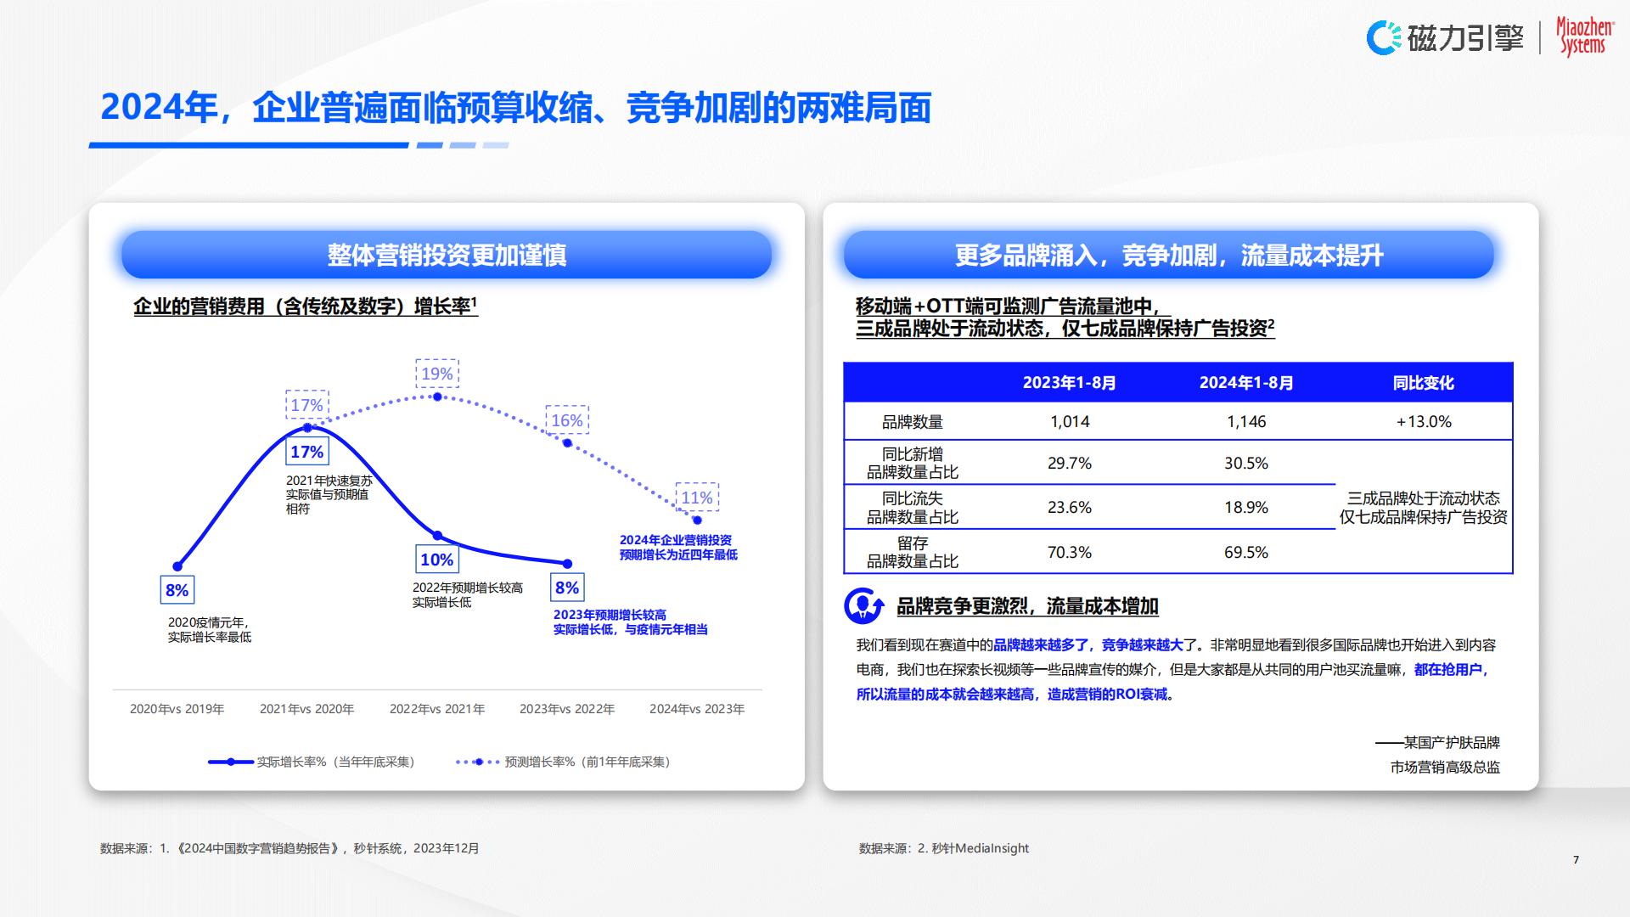
Task: Select the note 2022年预期增长较高 实际增长低
Action: 468,594
